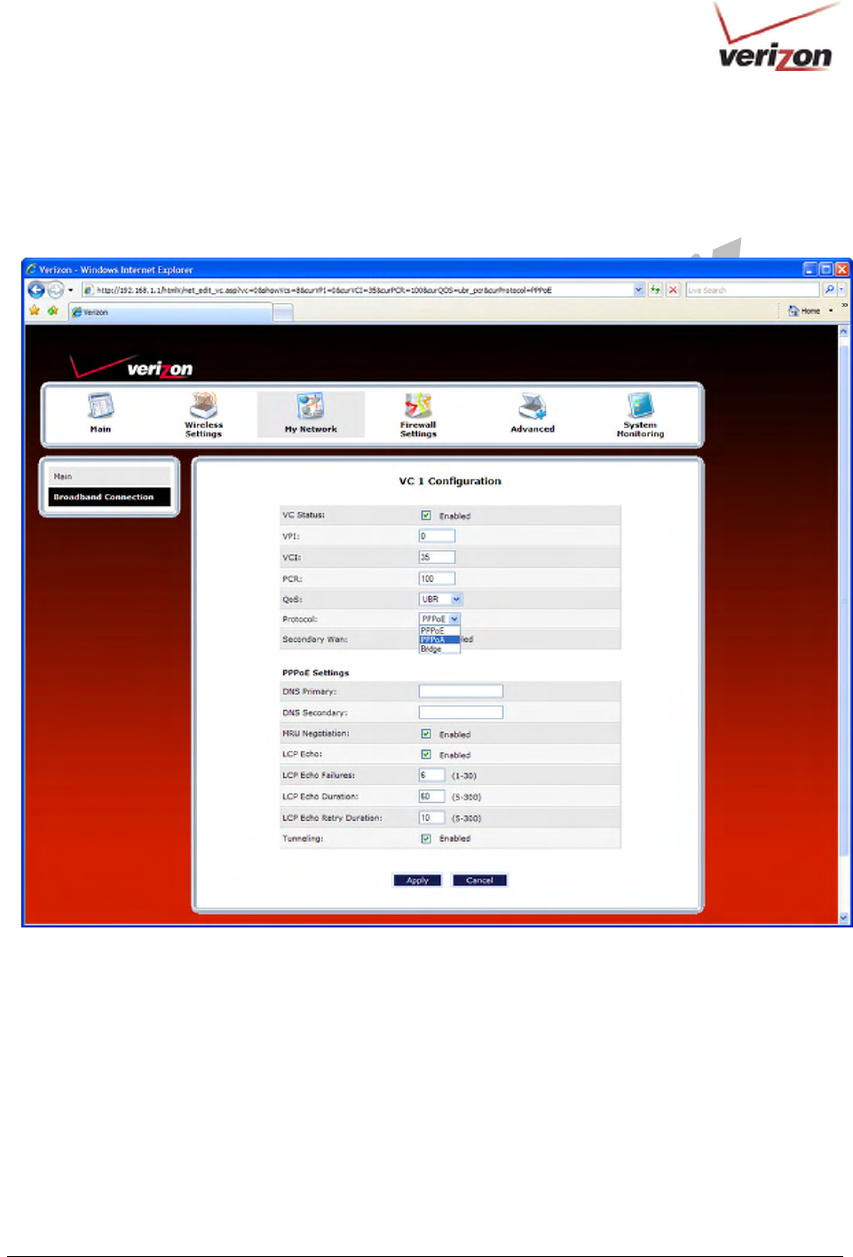The image size is (853, 1257).
Task: Click the browser Forward arrow
Action: (55, 290)
